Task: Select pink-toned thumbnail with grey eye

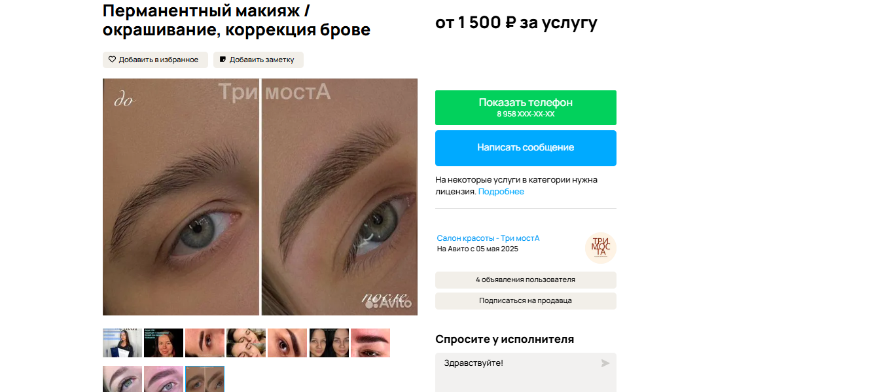Action: pyautogui.click(x=164, y=379)
